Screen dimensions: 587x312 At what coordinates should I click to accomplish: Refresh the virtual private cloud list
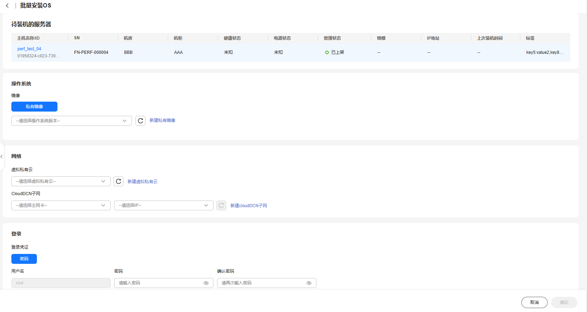118,181
